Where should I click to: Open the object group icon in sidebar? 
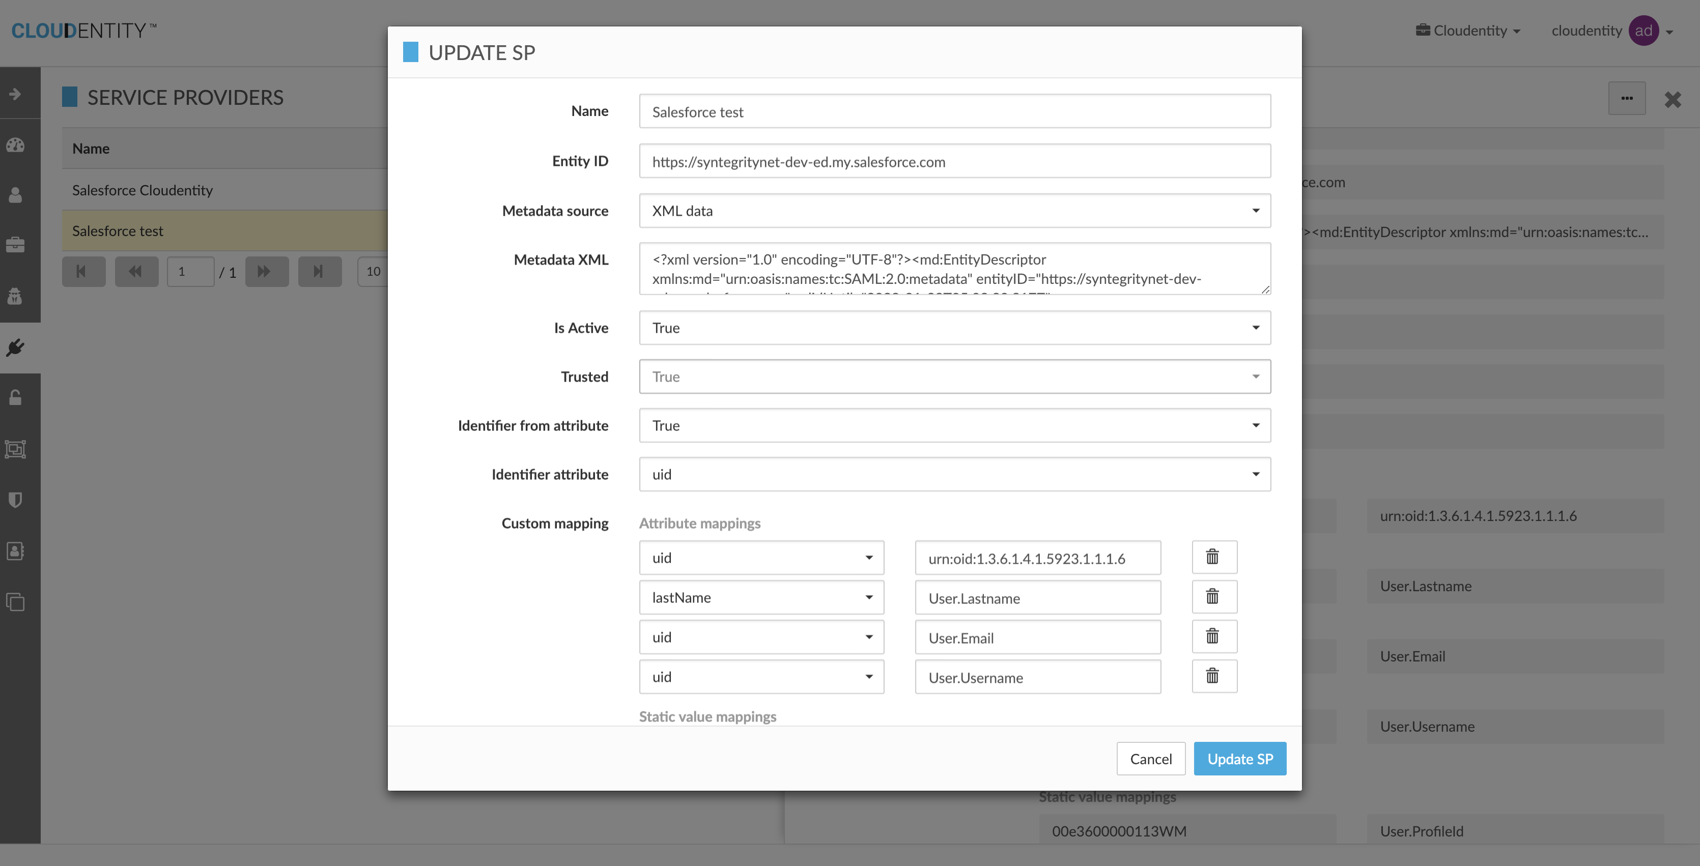click(x=16, y=449)
